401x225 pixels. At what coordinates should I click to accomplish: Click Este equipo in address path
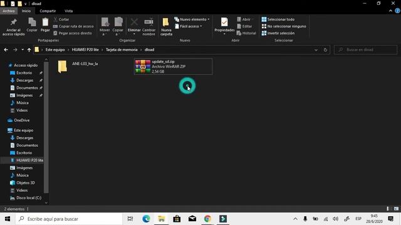coord(55,50)
